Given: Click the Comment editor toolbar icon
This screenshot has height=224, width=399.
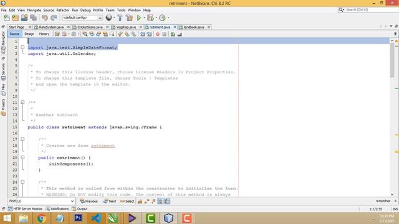Looking at the screenshot, I should (173, 34).
